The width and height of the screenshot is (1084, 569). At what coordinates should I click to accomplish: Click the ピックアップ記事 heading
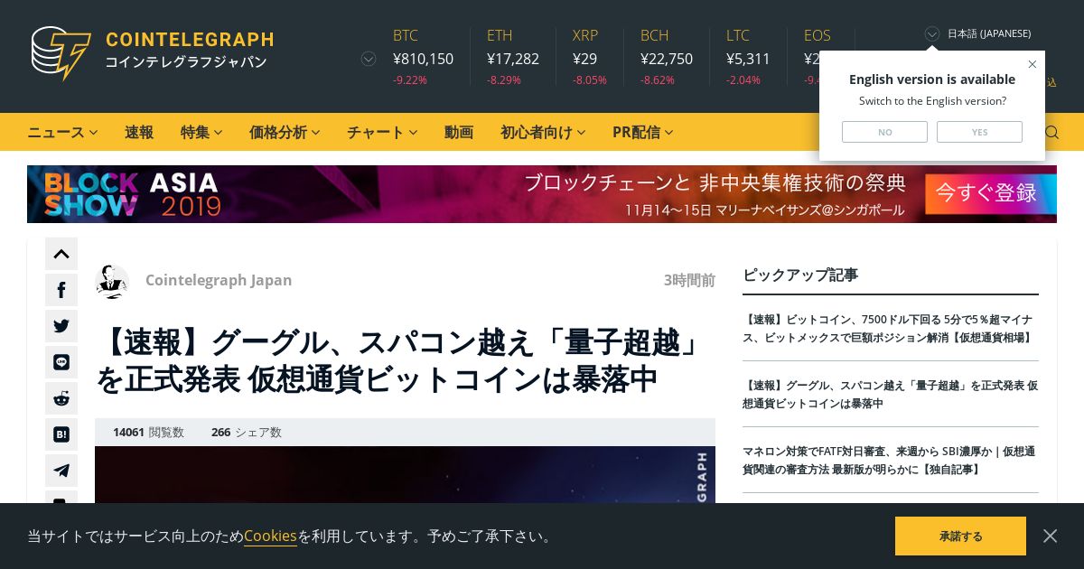click(x=800, y=275)
